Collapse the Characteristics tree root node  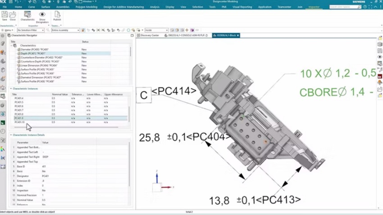click(11, 45)
